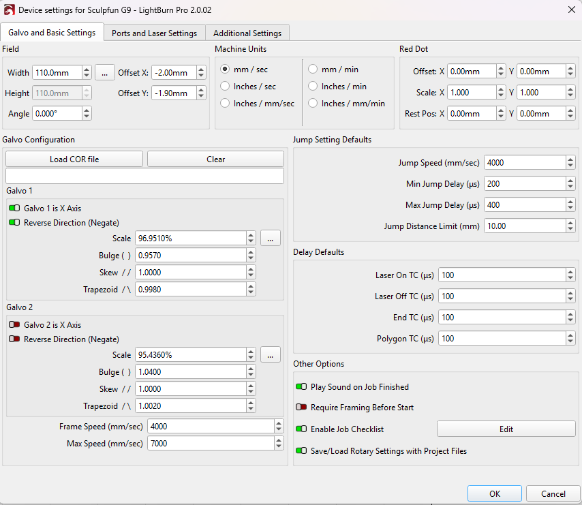The image size is (582, 505).
Task: Click the Load COR file button
Action: [x=74, y=159]
